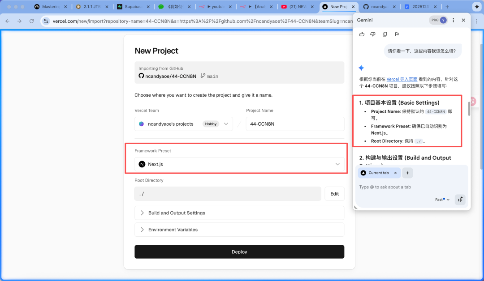Screen dimensions: 484x281
Task: Close the New Project tab
Action: point(353,6)
